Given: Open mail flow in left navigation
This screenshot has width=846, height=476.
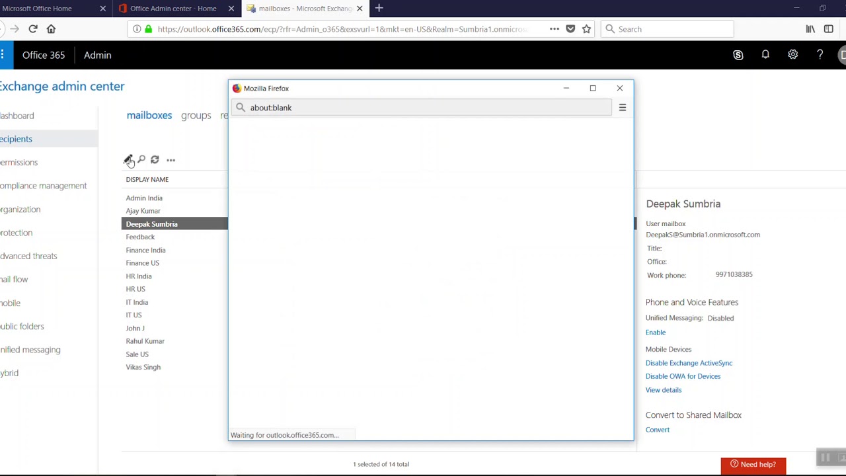Looking at the screenshot, I should coord(14,280).
